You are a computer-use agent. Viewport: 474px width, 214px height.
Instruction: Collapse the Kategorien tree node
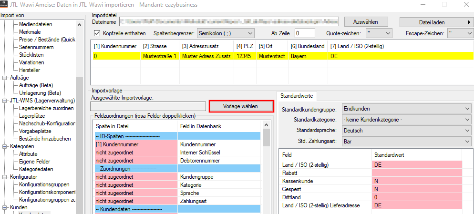click(x=5, y=146)
